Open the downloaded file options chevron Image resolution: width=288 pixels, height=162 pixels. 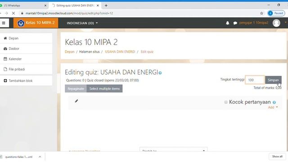pos(40,157)
